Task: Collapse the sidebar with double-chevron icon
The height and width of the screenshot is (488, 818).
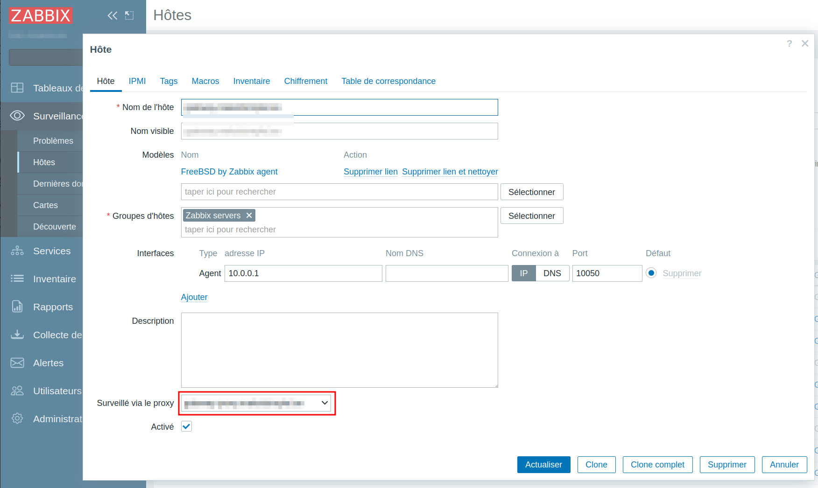Action: 112,16
